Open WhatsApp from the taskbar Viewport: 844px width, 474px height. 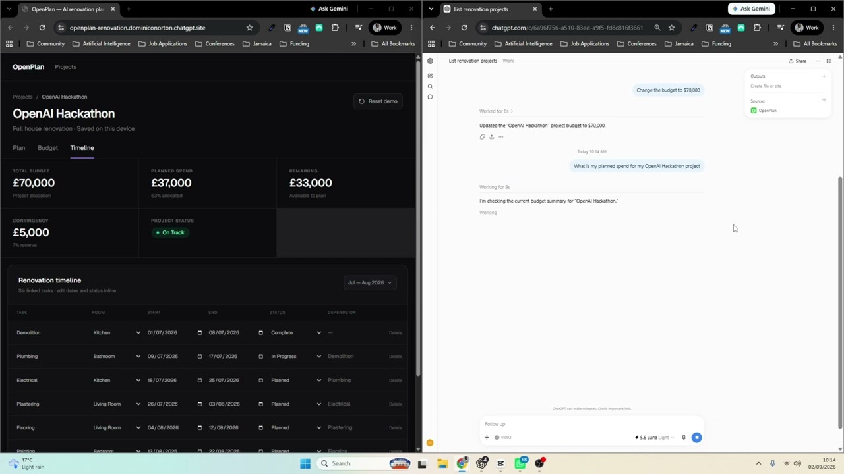tap(520, 463)
